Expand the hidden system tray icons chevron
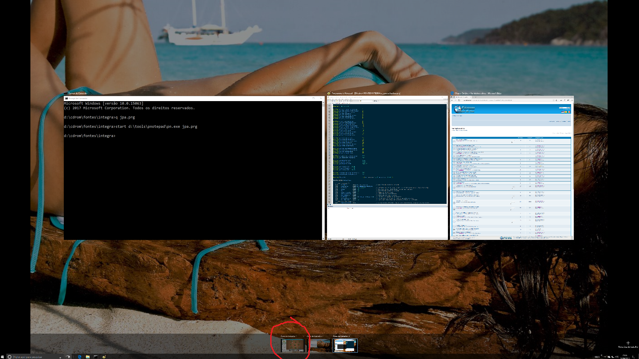The height and width of the screenshot is (359, 639). [x=605, y=357]
